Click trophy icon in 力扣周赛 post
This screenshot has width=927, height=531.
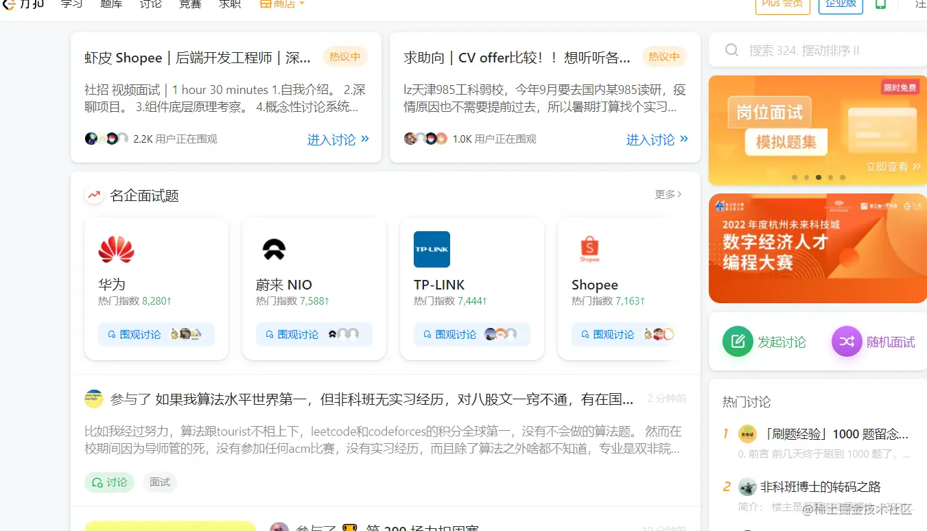[350, 528]
